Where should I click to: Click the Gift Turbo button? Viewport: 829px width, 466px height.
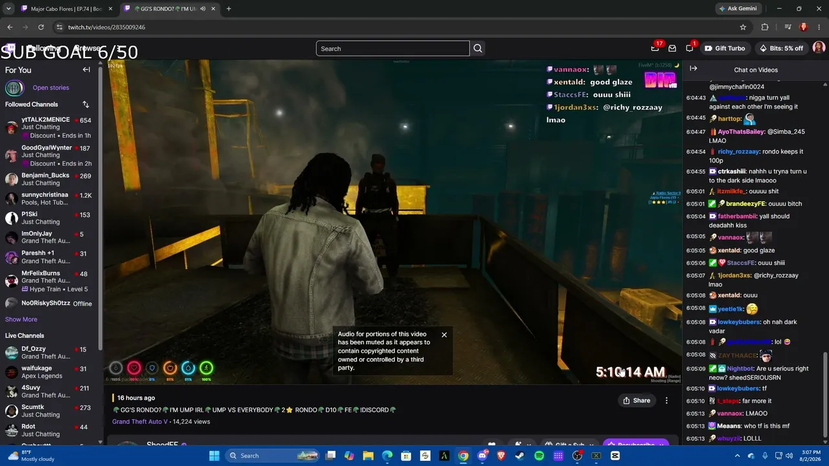pos(725,49)
